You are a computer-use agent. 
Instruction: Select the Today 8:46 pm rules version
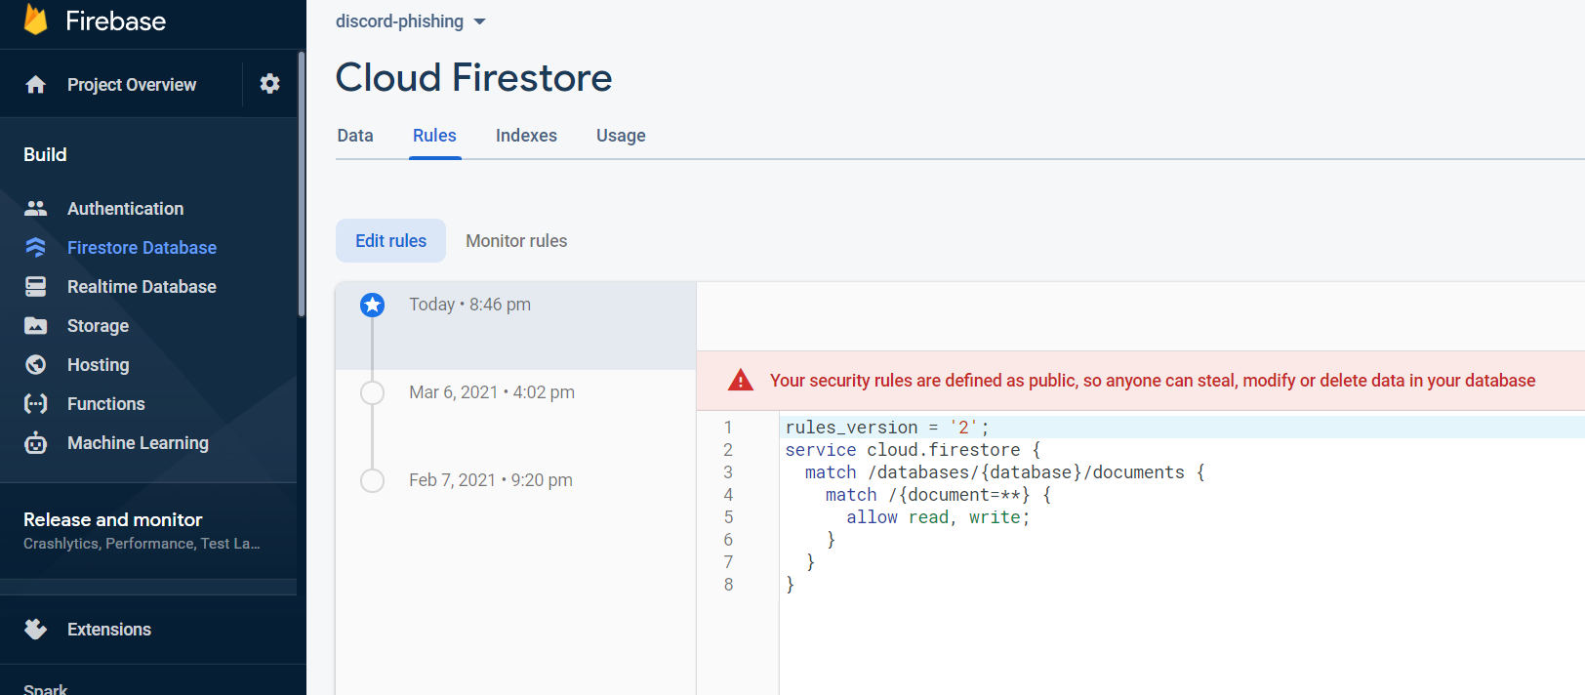coord(515,326)
